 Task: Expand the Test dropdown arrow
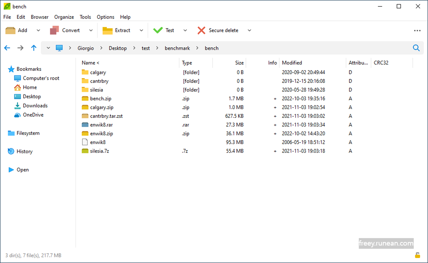[185, 30]
